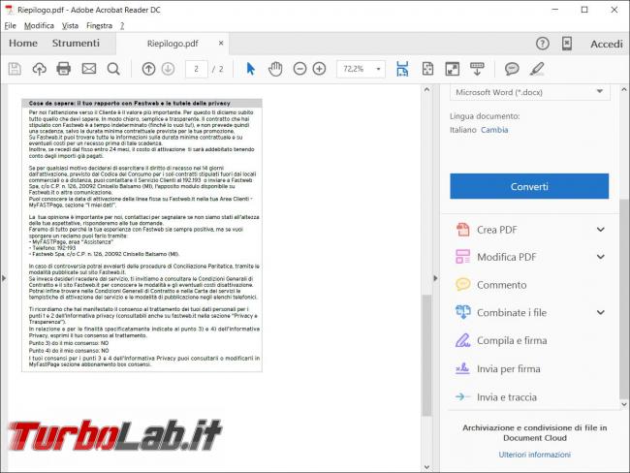This screenshot has height=473, width=630.
Task: Open the Find text magnifier
Action: (x=113, y=69)
